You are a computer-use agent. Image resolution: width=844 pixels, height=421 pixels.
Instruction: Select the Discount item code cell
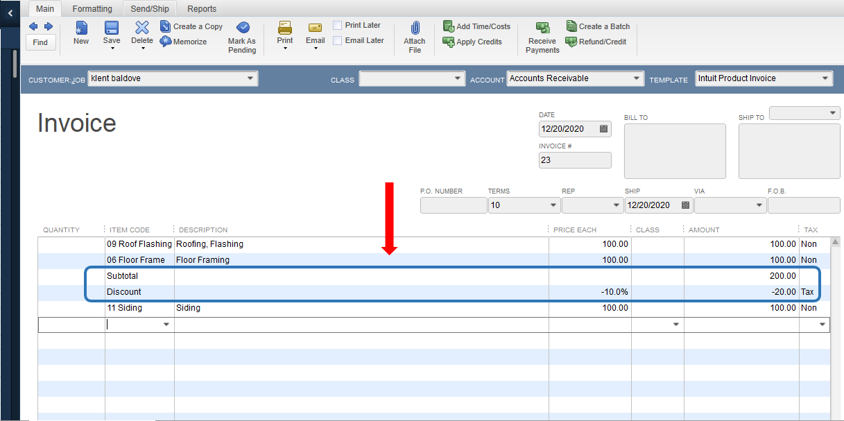(x=139, y=292)
